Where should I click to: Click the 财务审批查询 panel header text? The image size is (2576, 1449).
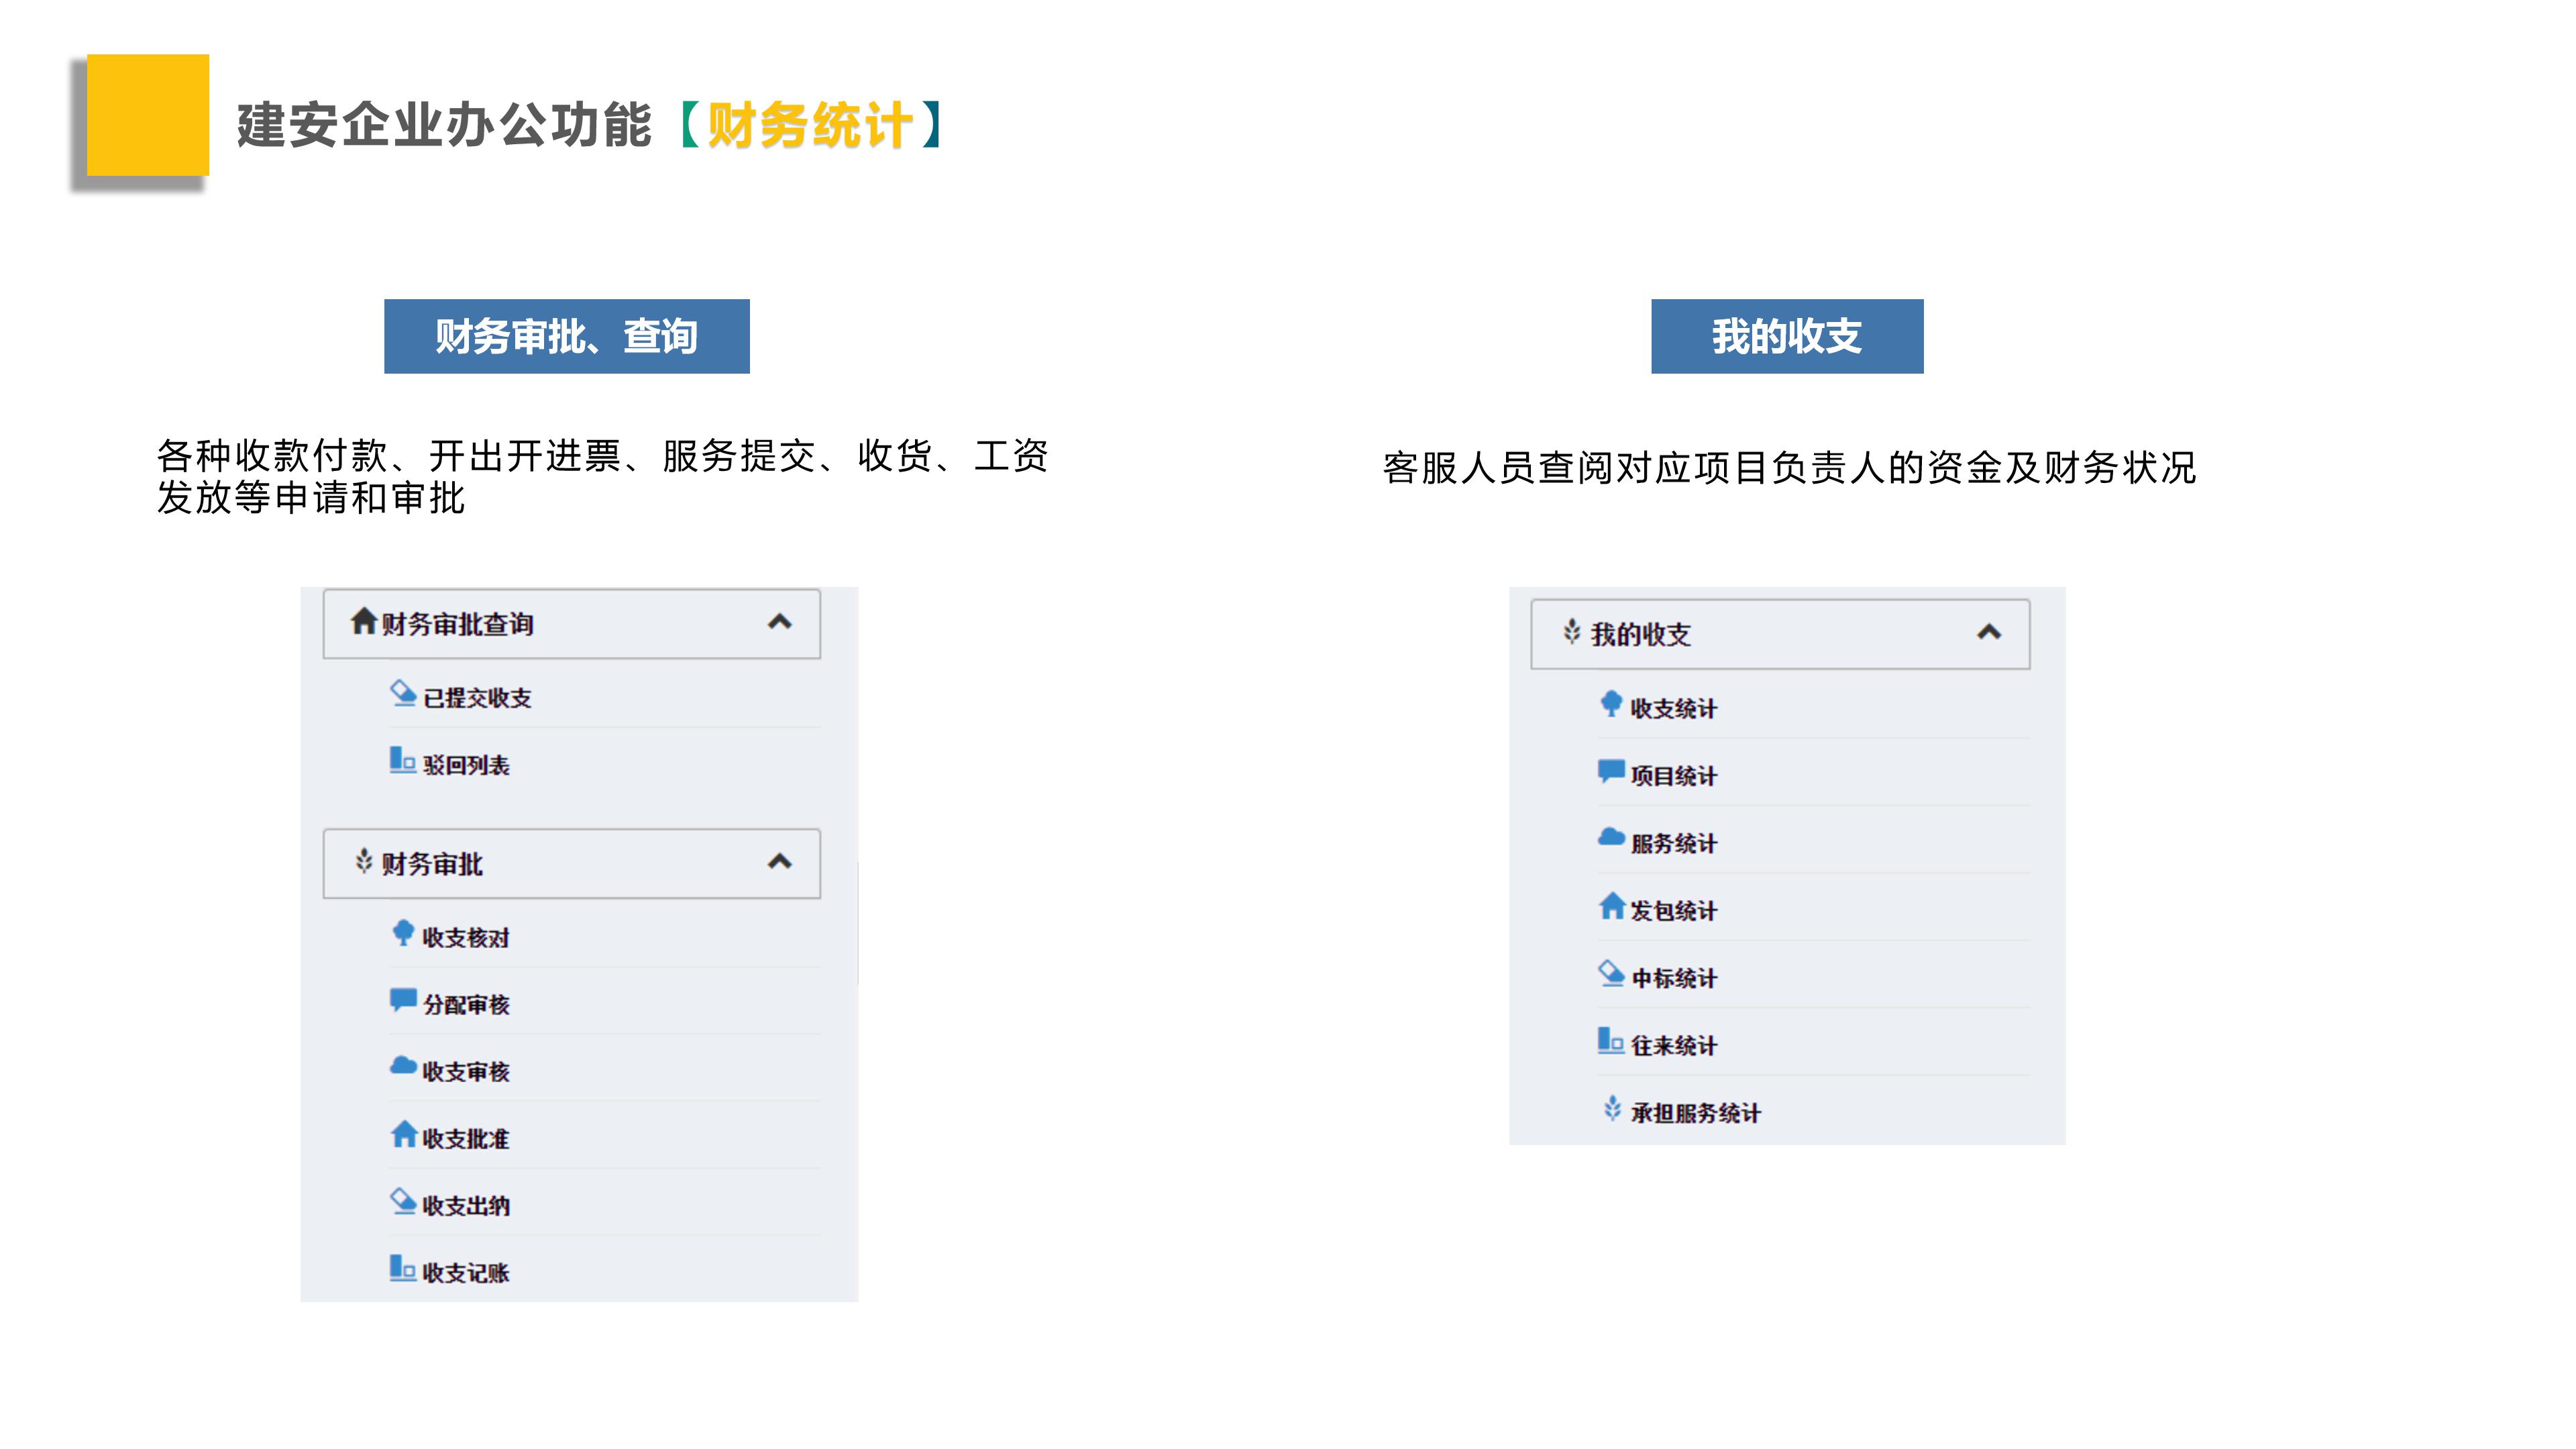457,624
